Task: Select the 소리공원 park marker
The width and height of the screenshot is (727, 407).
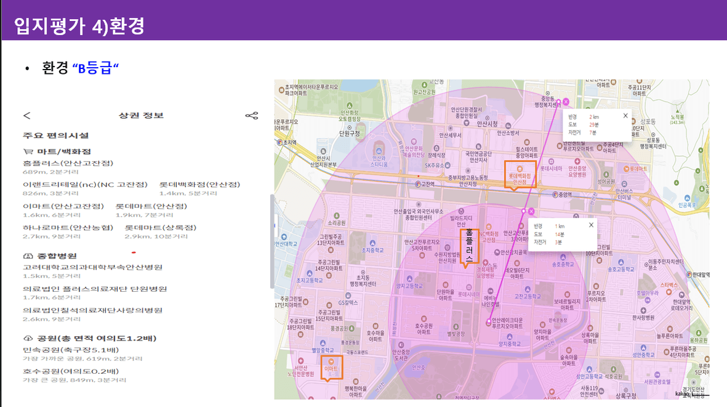Action: tap(337, 216)
